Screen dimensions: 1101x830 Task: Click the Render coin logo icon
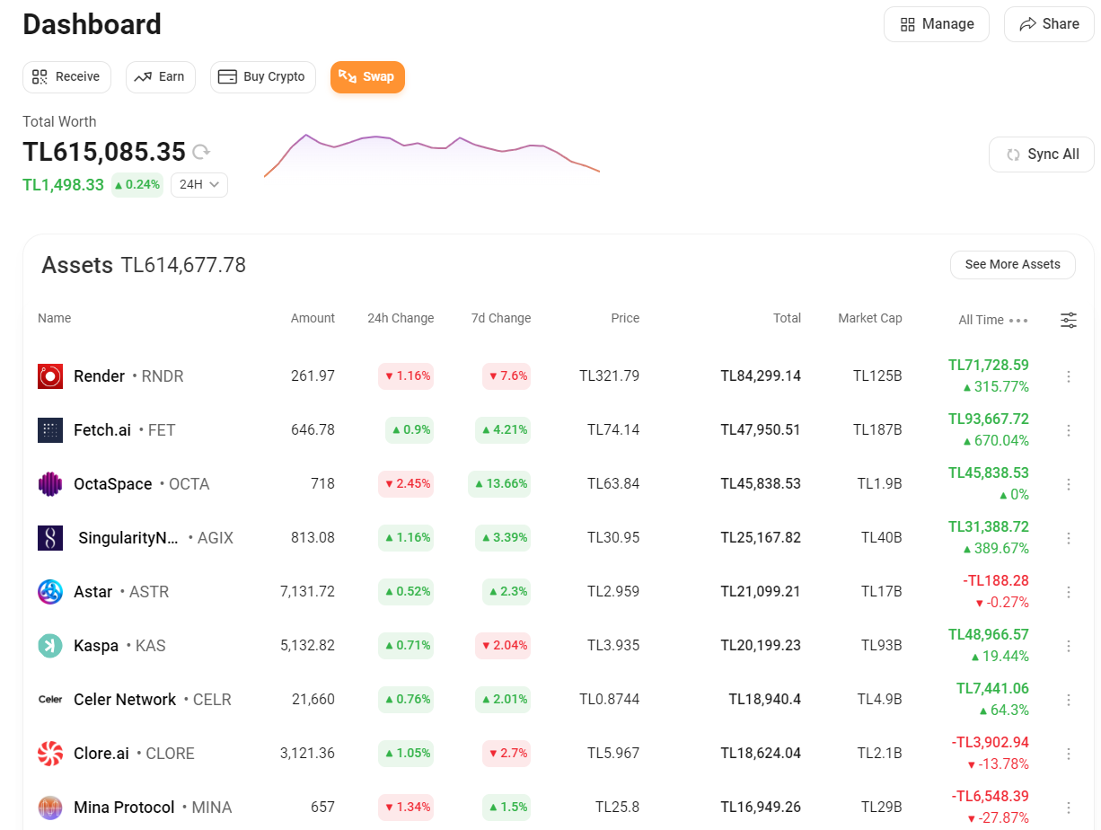[x=50, y=376]
